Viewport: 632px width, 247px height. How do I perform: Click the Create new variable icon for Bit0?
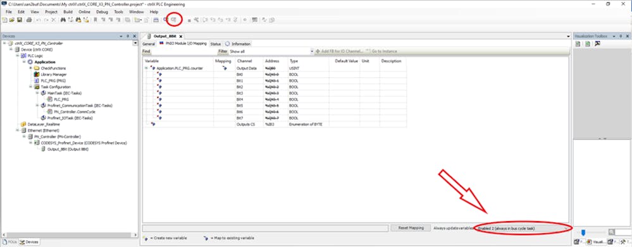159,75
